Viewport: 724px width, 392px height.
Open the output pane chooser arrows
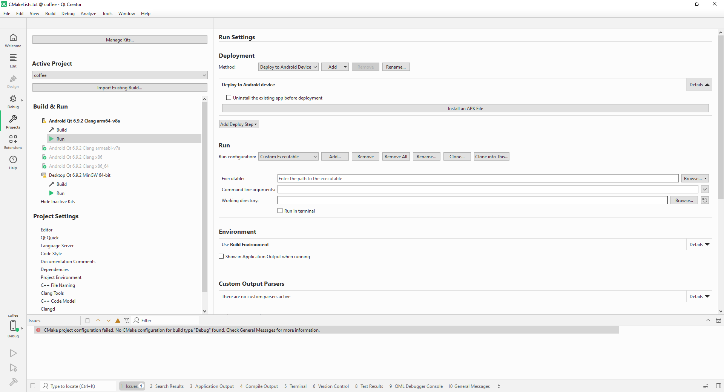pyautogui.click(x=499, y=386)
